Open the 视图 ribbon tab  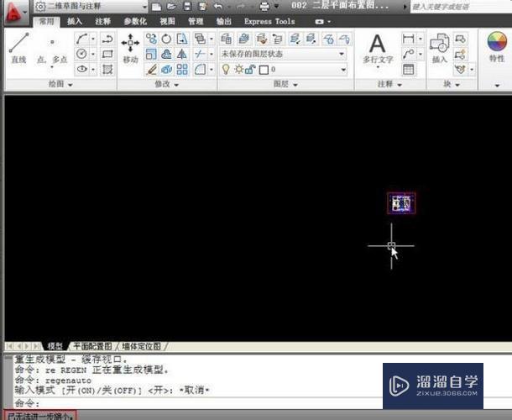pos(167,22)
